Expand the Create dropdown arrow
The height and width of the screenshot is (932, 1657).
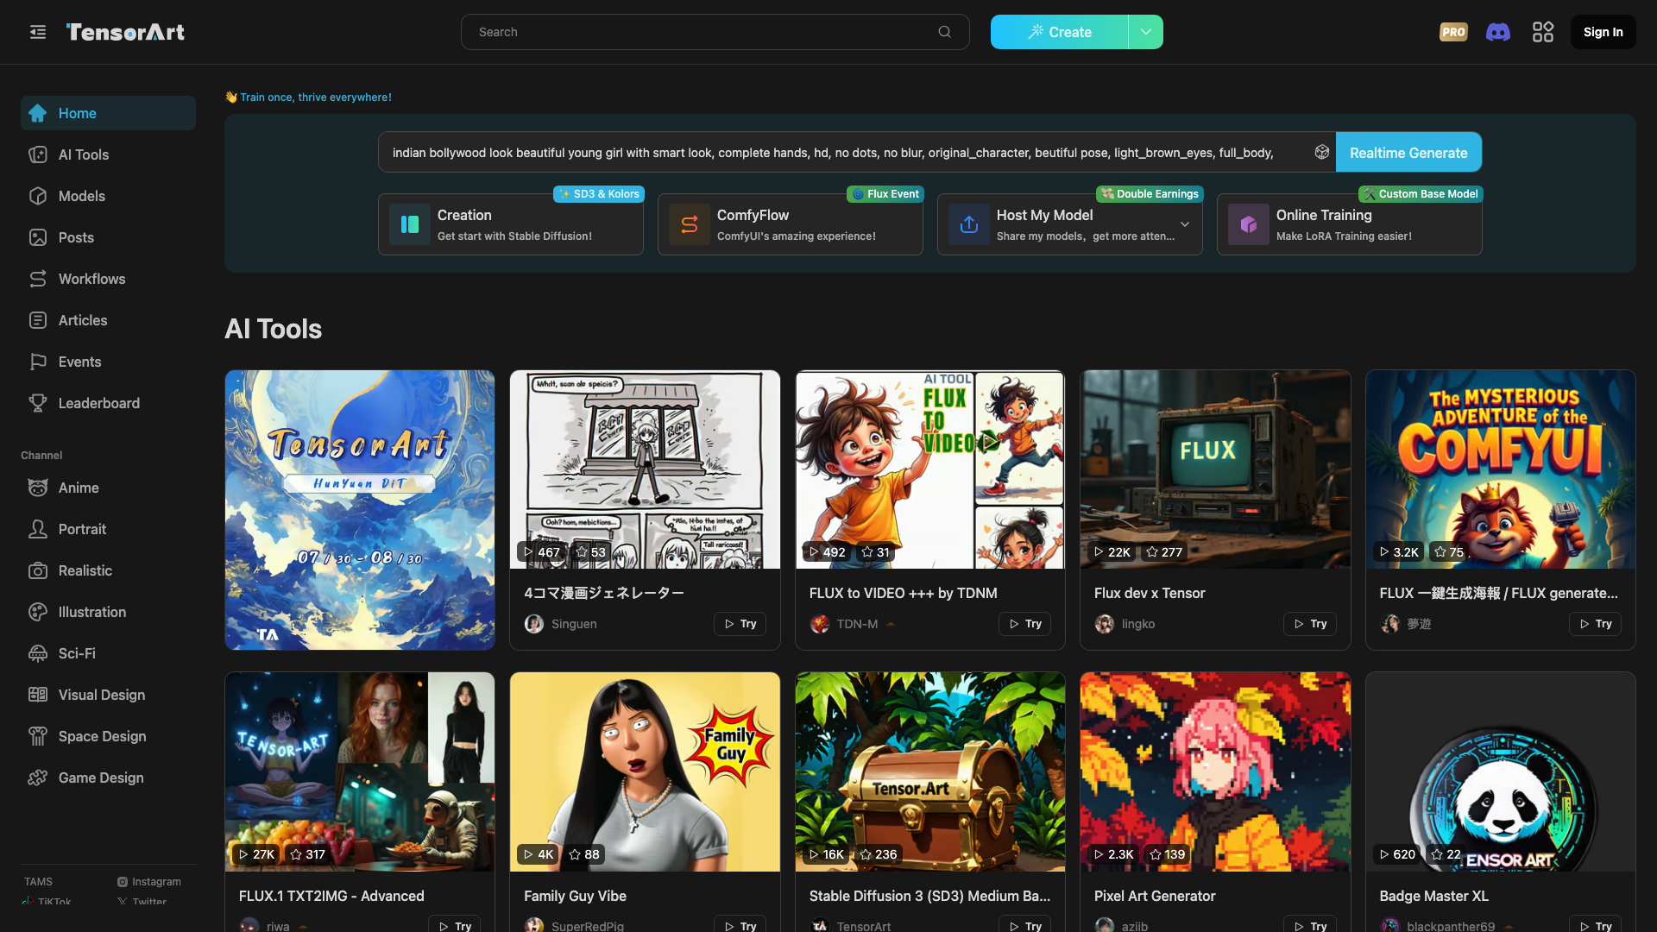click(x=1146, y=32)
